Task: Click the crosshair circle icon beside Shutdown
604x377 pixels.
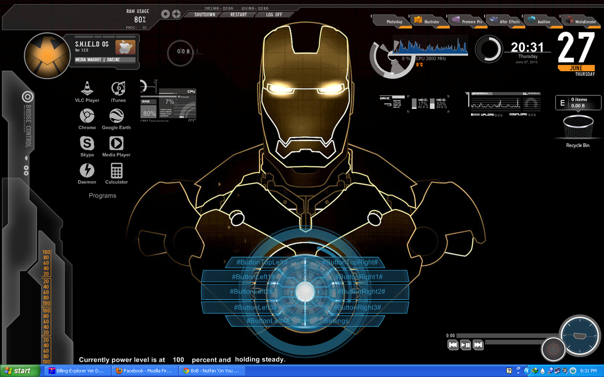Action: click(x=176, y=14)
